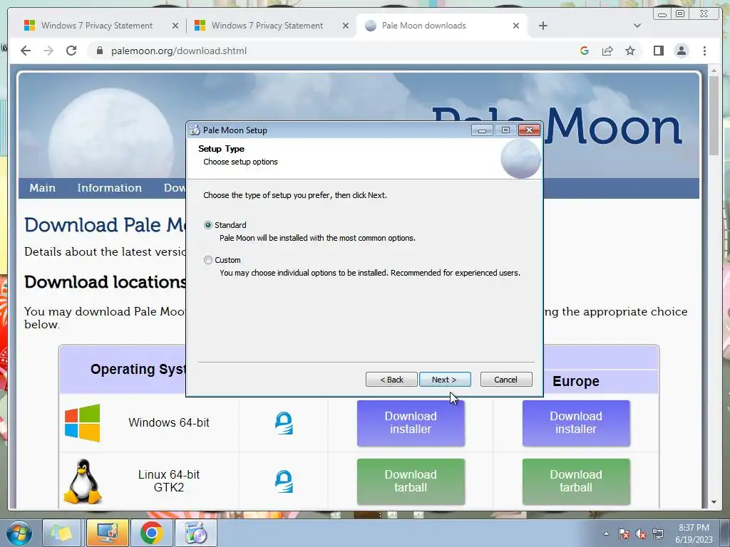Close the first Windows 7 Privacy tab
Image resolution: width=730 pixels, height=547 pixels.
(175, 26)
